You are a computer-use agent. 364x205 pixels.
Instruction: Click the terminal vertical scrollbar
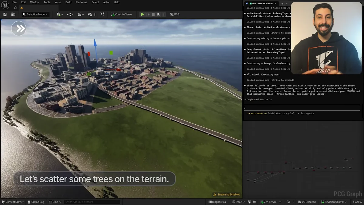point(363,111)
